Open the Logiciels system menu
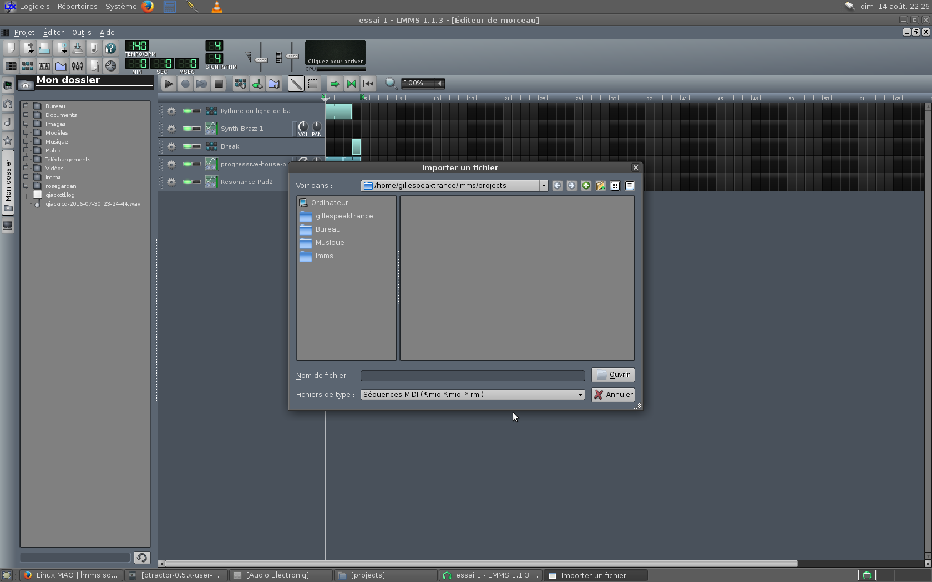This screenshot has width=932, height=582. point(34,7)
